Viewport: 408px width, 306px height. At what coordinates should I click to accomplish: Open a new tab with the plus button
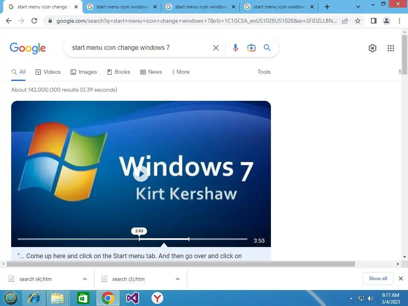click(x=327, y=7)
